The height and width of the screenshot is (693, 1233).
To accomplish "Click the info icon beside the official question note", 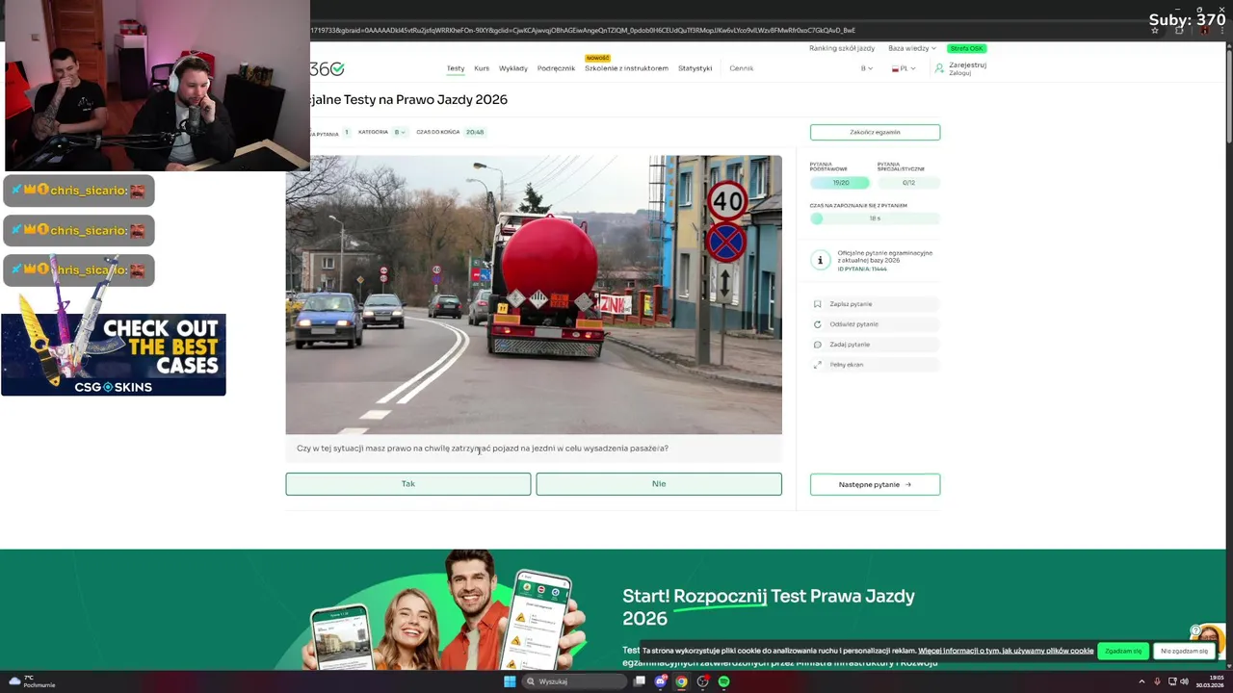I will pos(820,260).
